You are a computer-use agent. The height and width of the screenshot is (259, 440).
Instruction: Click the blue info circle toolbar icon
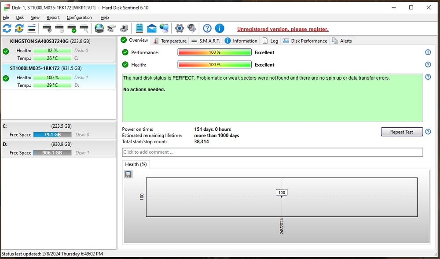pos(219,29)
